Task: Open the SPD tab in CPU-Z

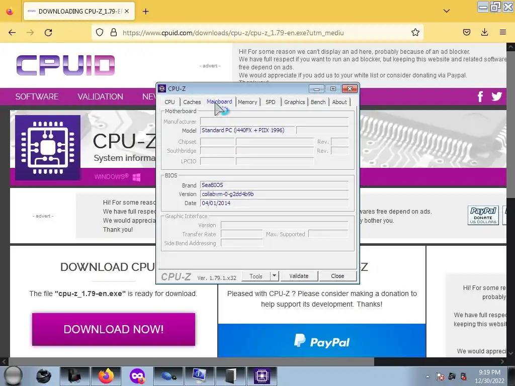Action: [x=270, y=102]
